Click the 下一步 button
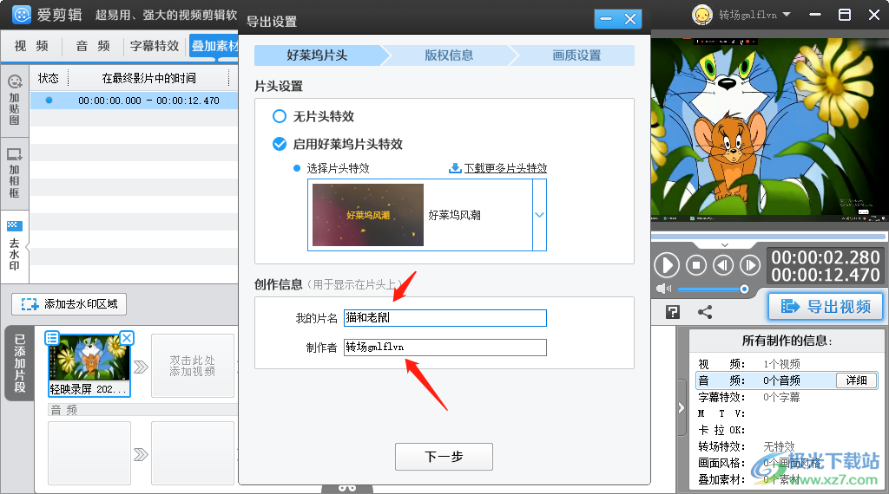 click(x=444, y=457)
